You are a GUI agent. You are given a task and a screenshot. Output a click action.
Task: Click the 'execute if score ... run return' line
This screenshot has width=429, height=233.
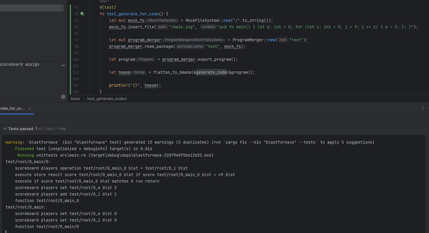click(87, 181)
